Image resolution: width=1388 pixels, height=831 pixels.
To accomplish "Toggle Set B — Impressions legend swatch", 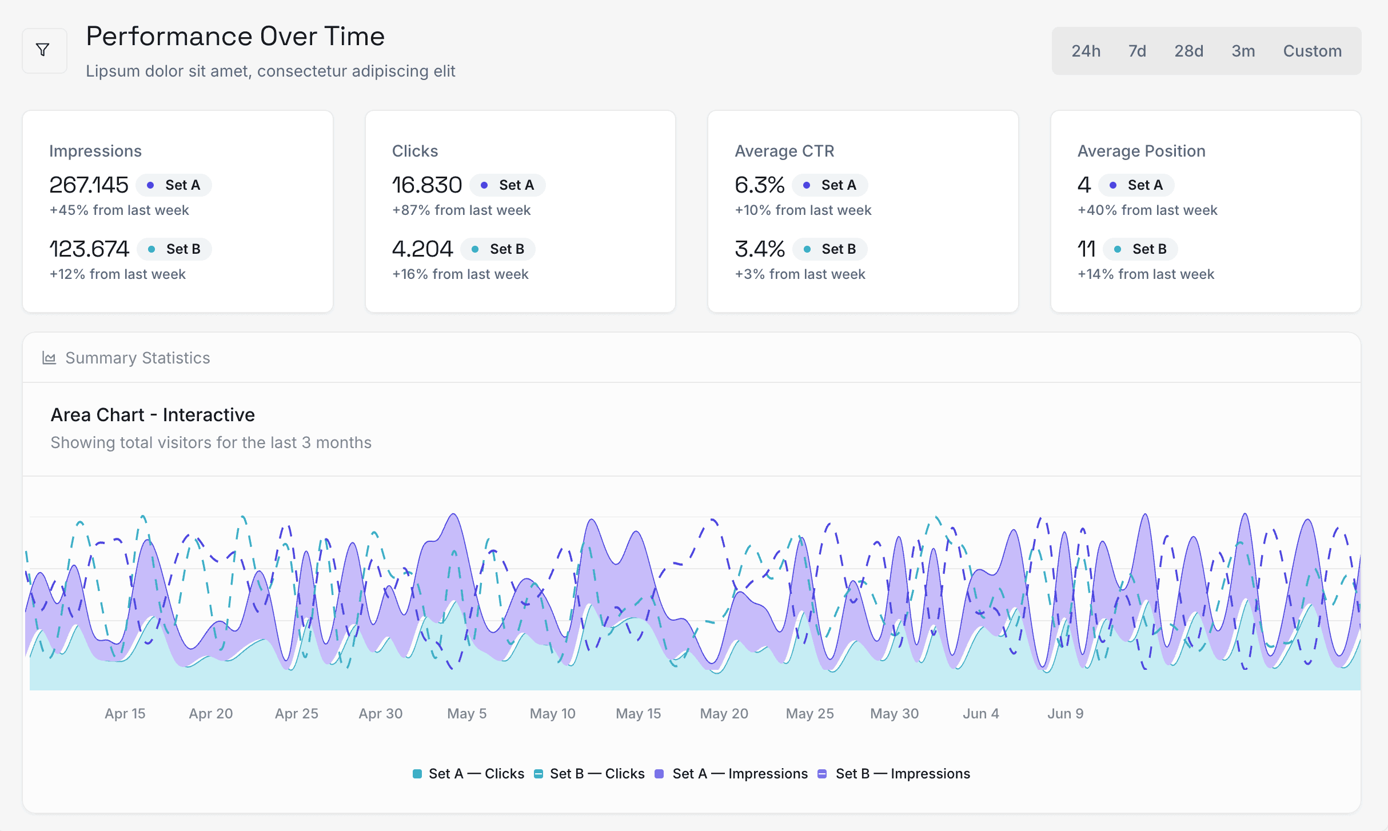I will point(823,774).
